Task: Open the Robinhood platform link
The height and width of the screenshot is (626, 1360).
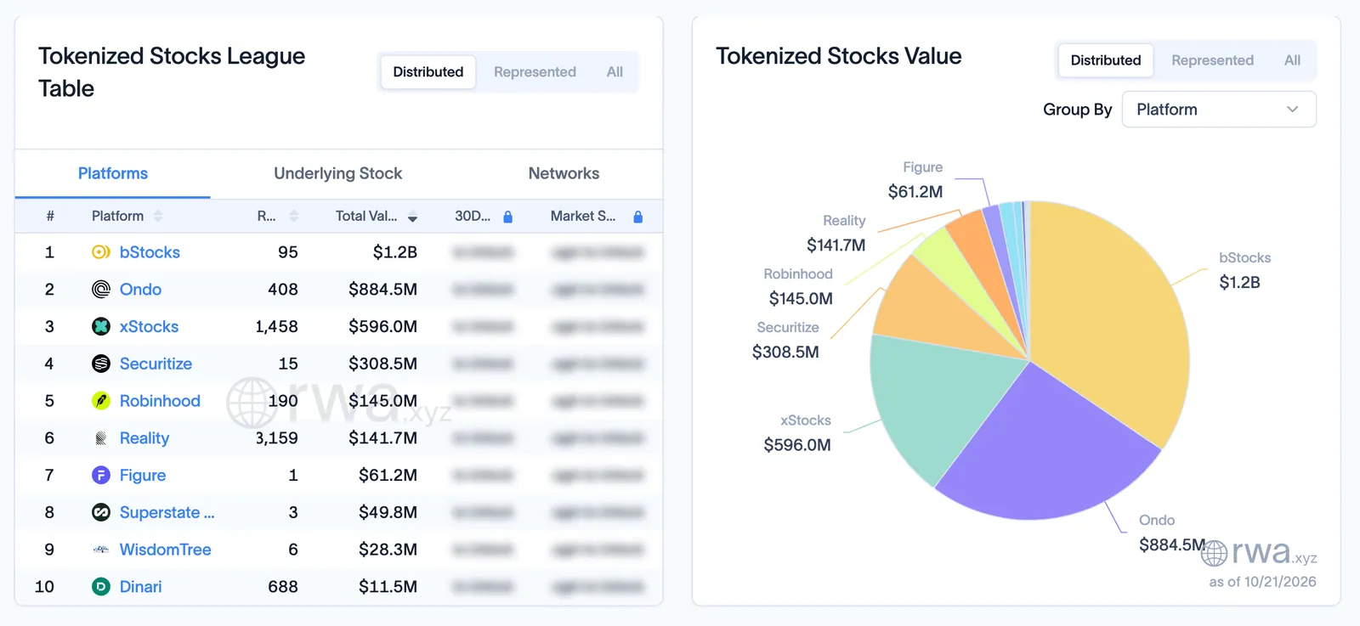Action: (x=160, y=401)
